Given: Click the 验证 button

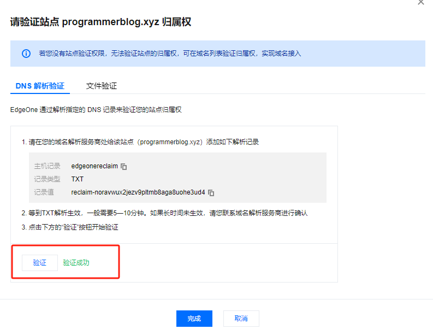Looking at the screenshot, I should pyautogui.click(x=40, y=262).
